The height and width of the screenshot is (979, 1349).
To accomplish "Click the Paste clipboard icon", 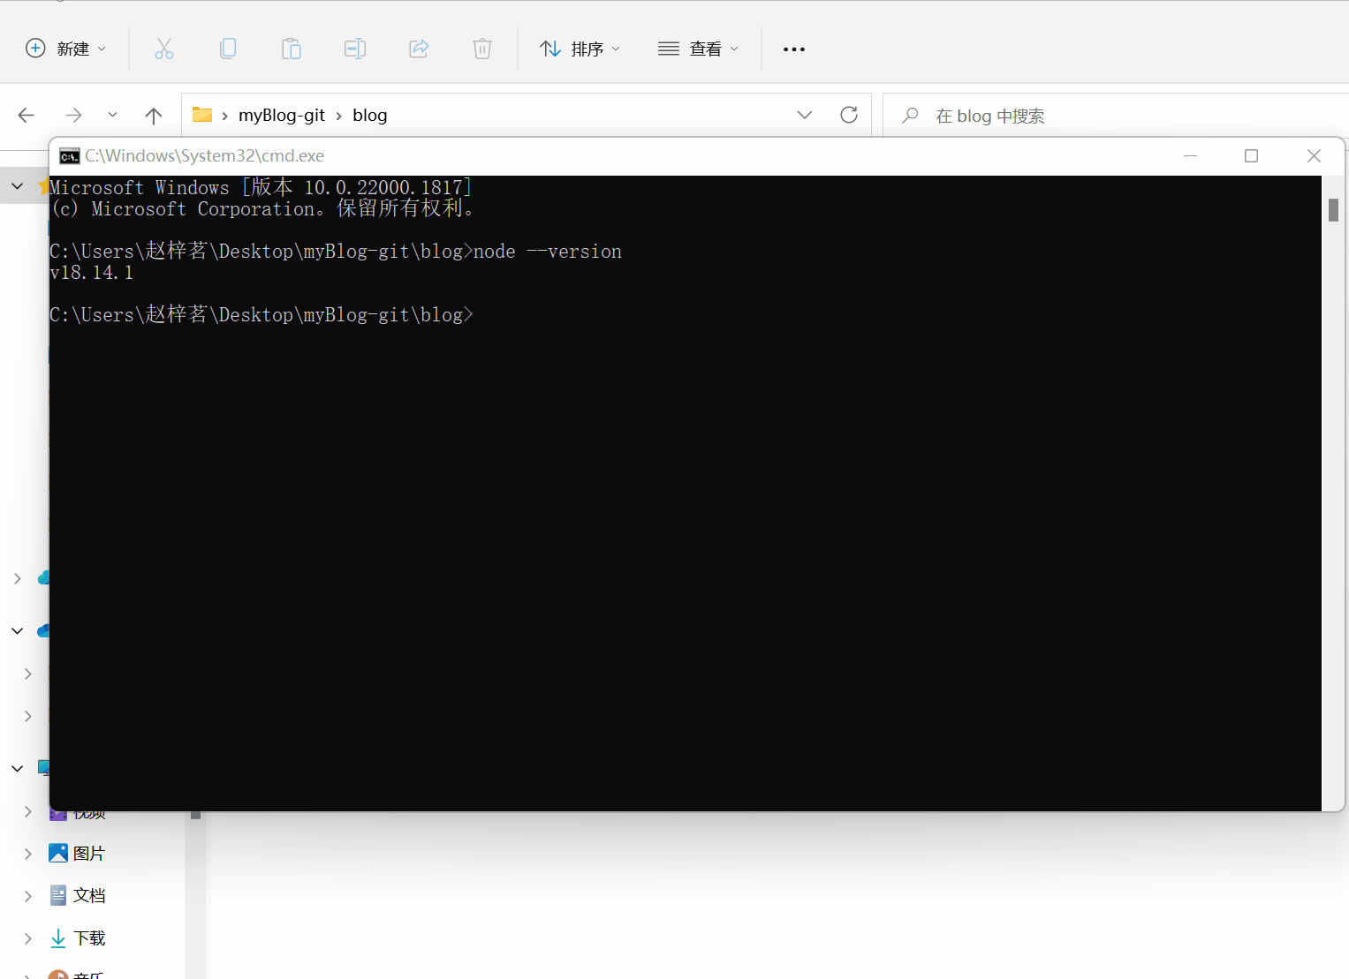I will coord(292,49).
